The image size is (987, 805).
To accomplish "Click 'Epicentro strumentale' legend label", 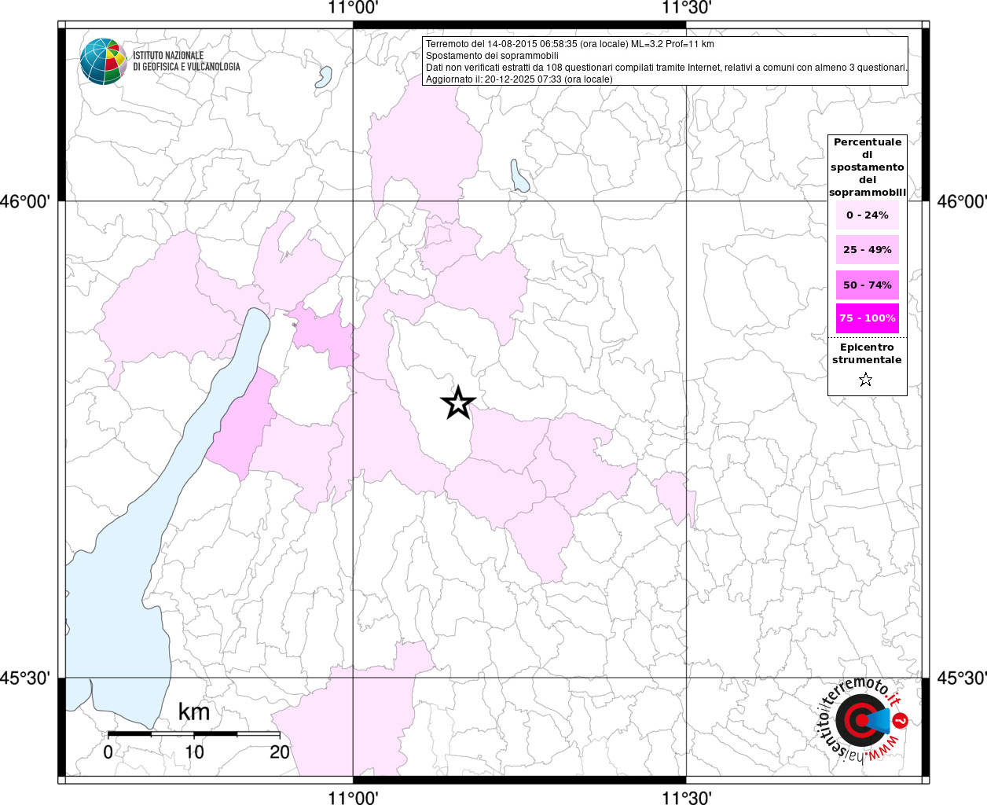I will pyautogui.click(x=867, y=353).
